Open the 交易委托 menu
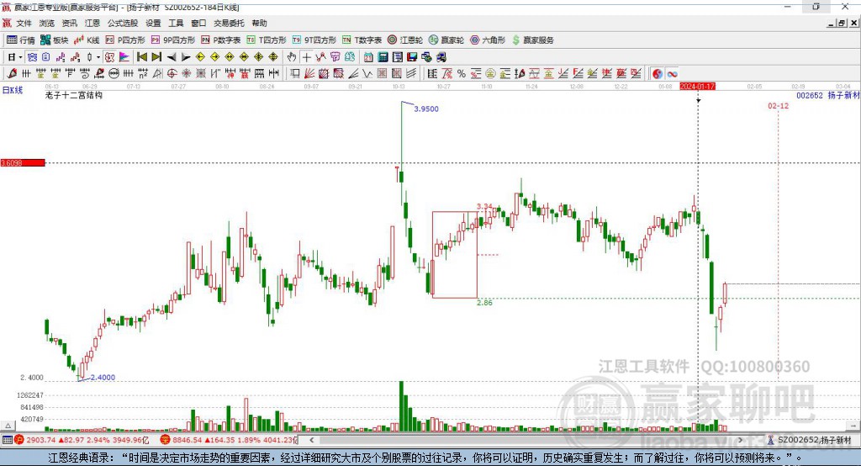Image resolution: width=861 pixels, height=466 pixels. pos(229,23)
